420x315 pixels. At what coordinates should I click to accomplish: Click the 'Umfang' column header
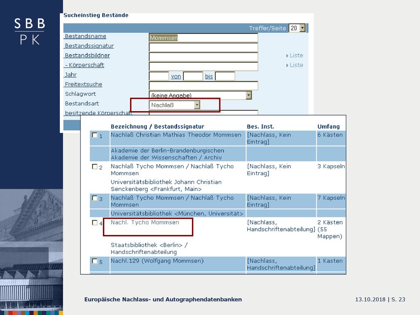[x=329, y=126]
